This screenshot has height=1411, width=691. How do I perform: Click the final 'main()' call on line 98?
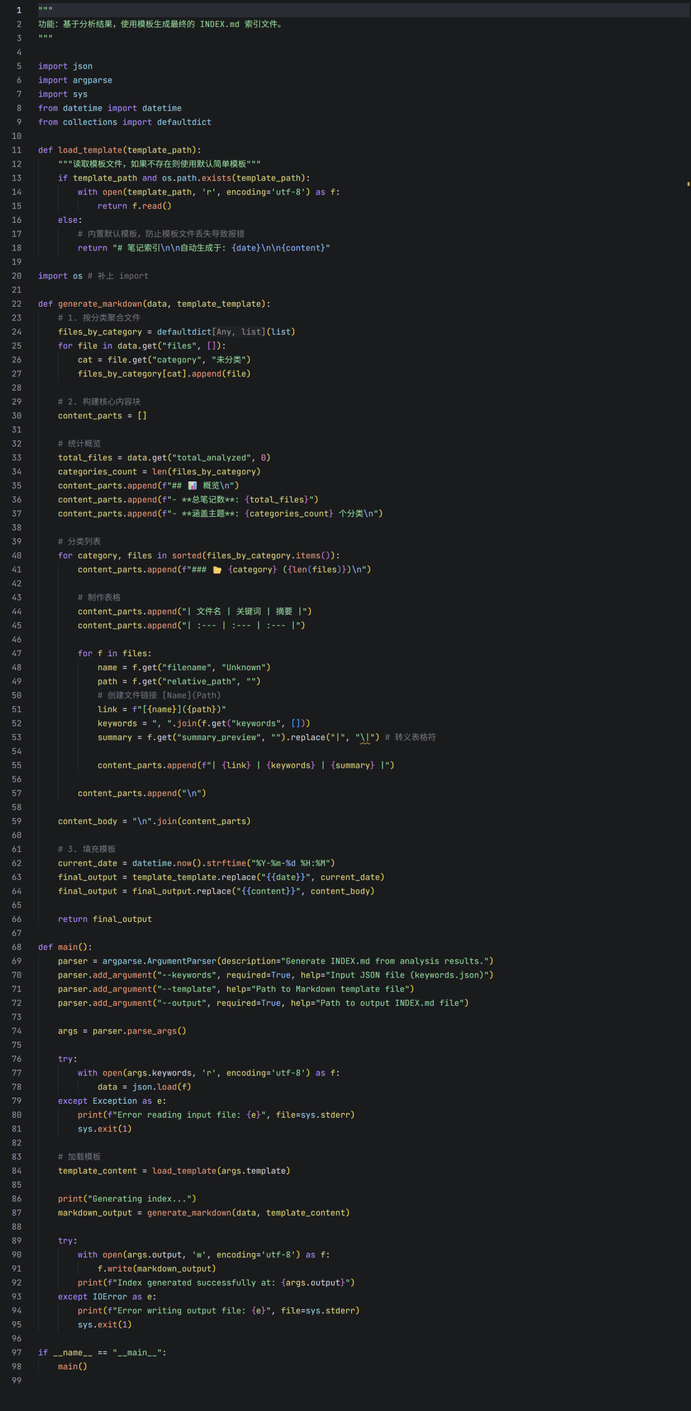(x=72, y=1367)
